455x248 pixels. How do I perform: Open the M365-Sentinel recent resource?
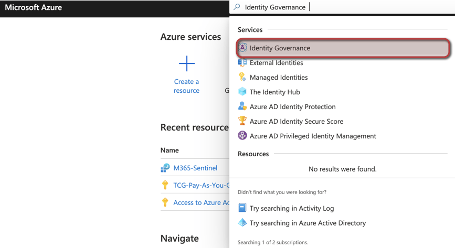pyautogui.click(x=195, y=168)
